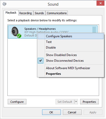This screenshot has height=119, width=106.
Task: Confirm with the OK button
Action: tap(51, 112)
